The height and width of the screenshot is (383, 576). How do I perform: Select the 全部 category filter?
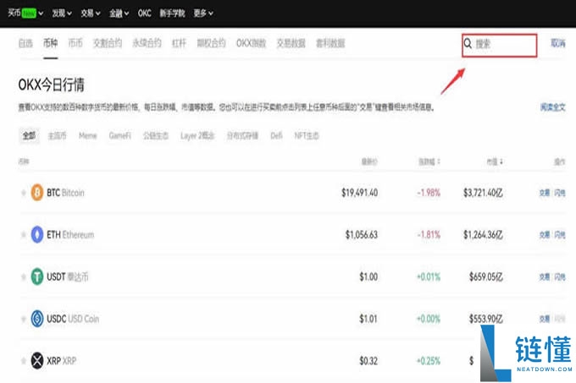tap(29, 135)
